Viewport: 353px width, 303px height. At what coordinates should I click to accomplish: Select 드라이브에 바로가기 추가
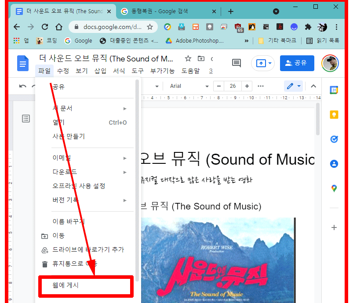pos(86,250)
